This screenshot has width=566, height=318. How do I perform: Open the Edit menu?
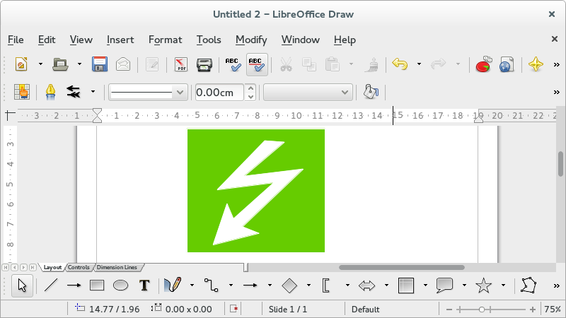[47, 40]
